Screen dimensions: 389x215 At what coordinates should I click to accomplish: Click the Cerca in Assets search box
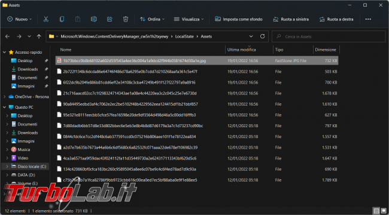(329, 36)
